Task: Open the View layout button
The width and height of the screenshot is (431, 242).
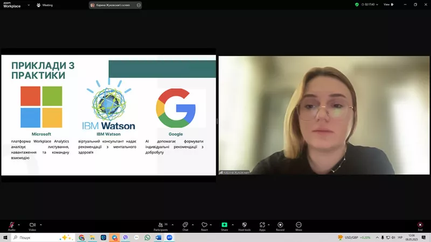Action: click(x=388, y=4)
